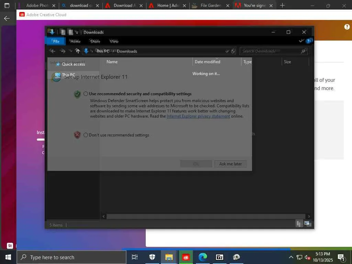Open the View ribbon tab
Screen dimensions: 352x264
click(114, 41)
